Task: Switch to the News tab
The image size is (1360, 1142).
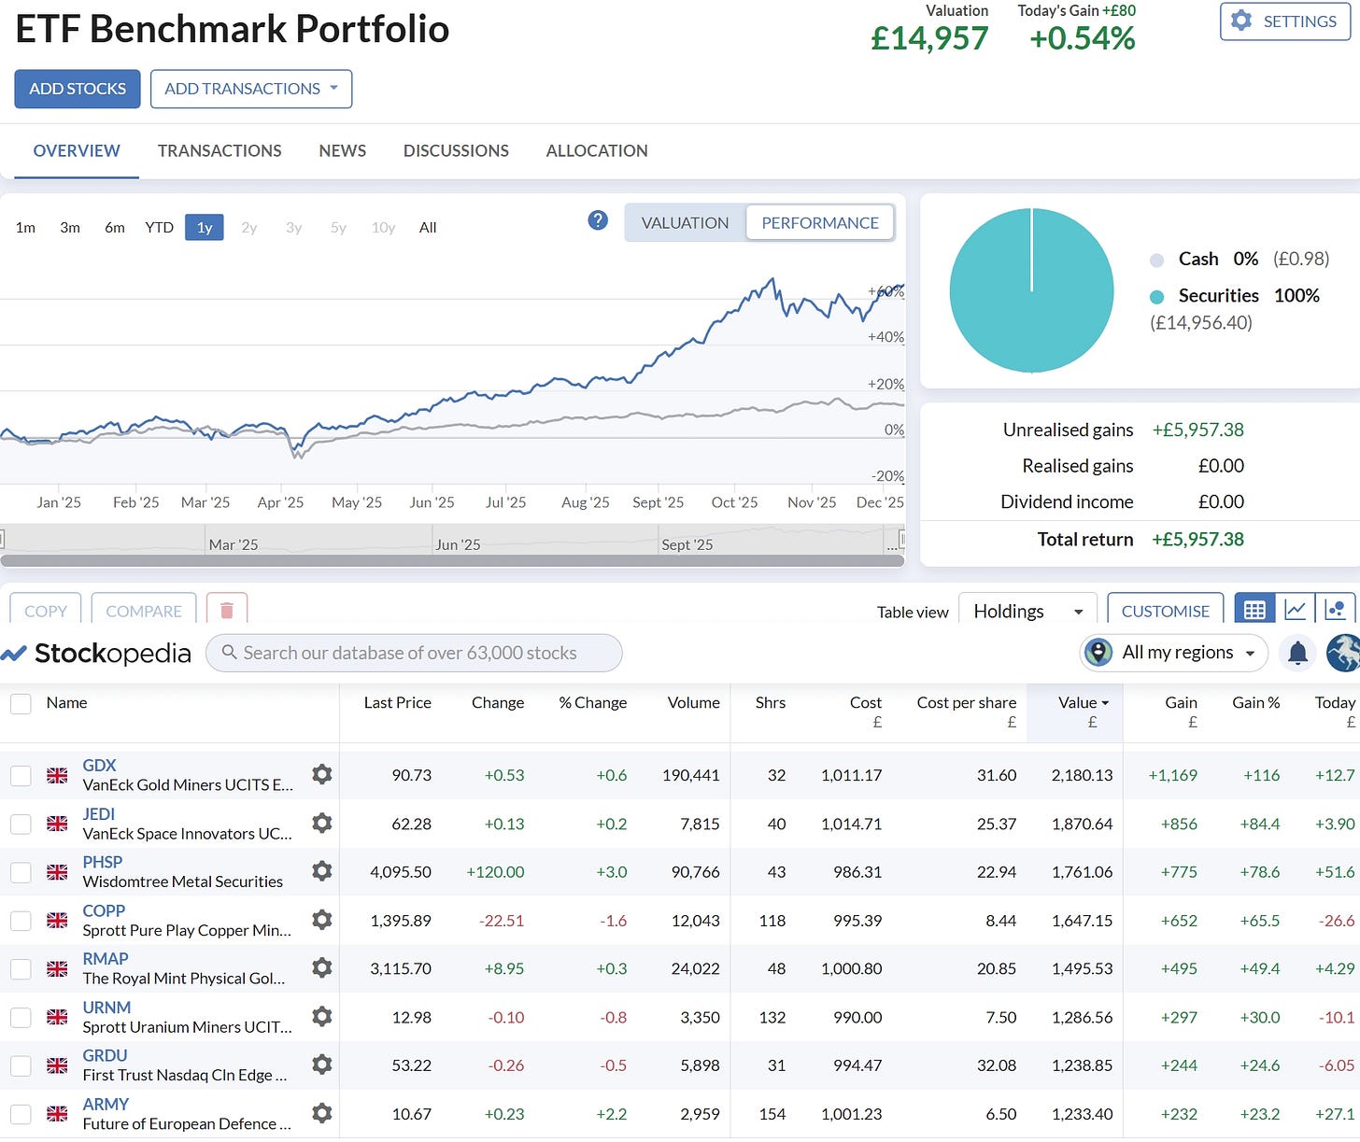Action: click(343, 150)
